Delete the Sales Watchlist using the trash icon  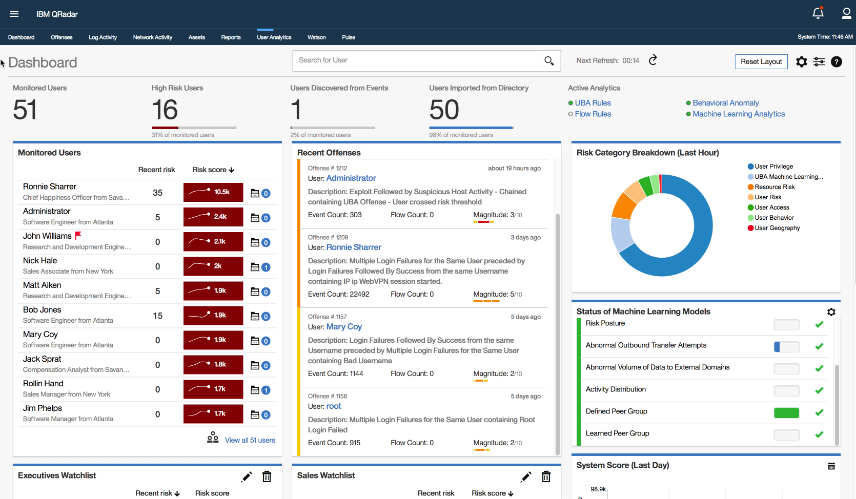click(546, 476)
